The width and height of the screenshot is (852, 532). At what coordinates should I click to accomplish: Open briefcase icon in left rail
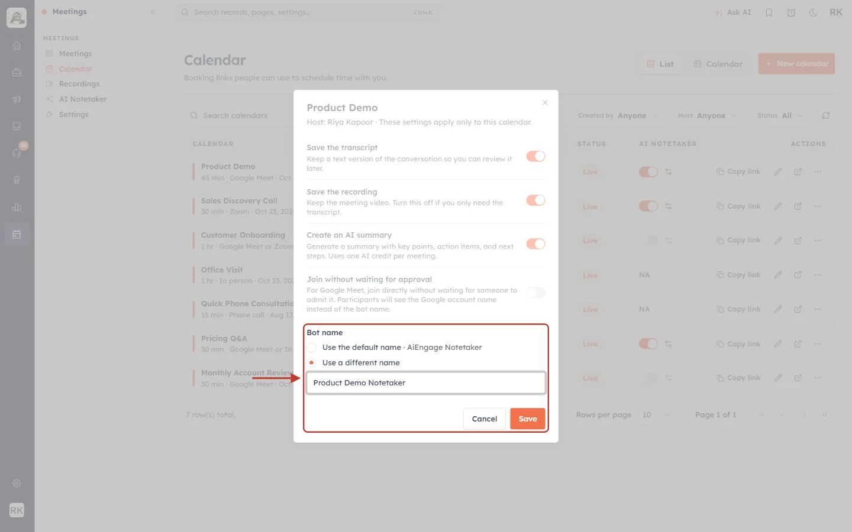[17, 72]
